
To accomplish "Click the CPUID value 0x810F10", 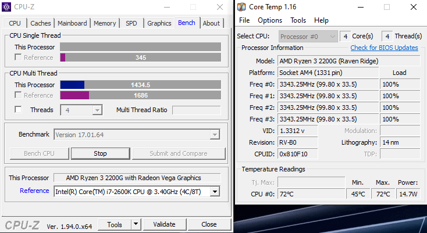I will [298, 154].
